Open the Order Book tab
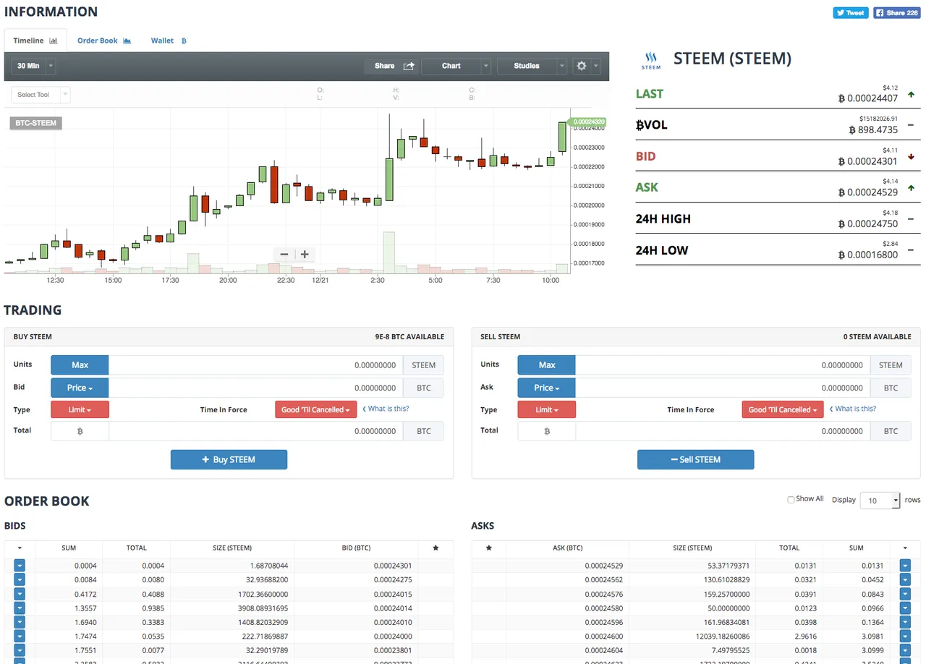 104,41
